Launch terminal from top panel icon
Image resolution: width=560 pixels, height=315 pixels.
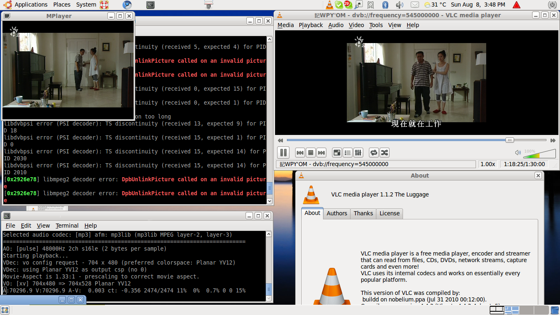(150, 5)
